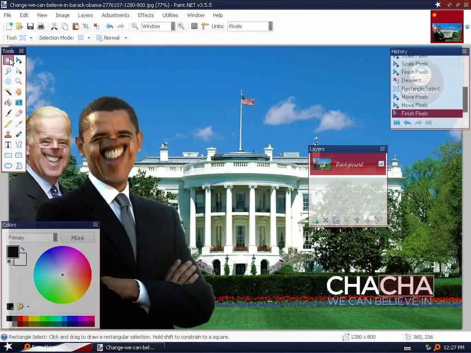Select the Lasso Select tool
Viewport: 471px width, 353px height.
(x=8, y=71)
